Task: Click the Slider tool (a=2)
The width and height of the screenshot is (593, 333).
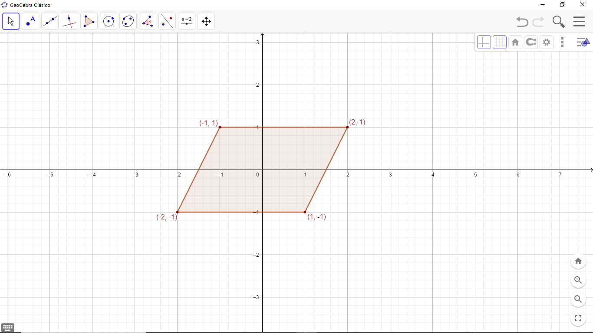Action: point(187,21)
